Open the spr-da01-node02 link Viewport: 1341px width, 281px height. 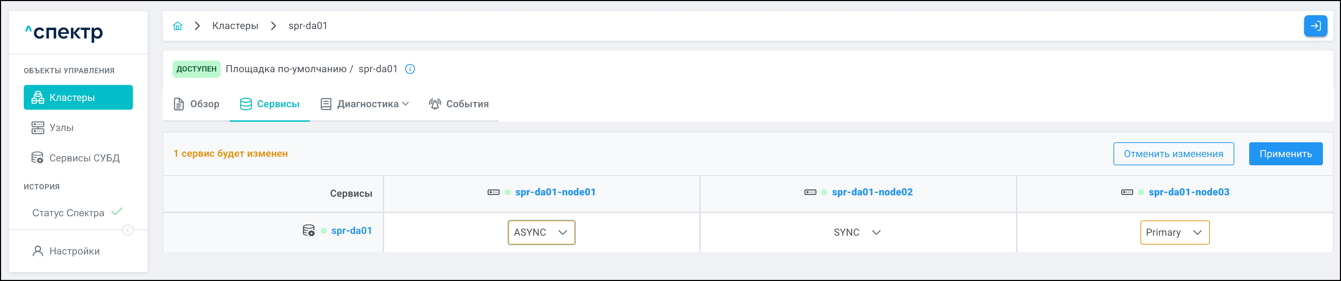(x=872, y=192)
